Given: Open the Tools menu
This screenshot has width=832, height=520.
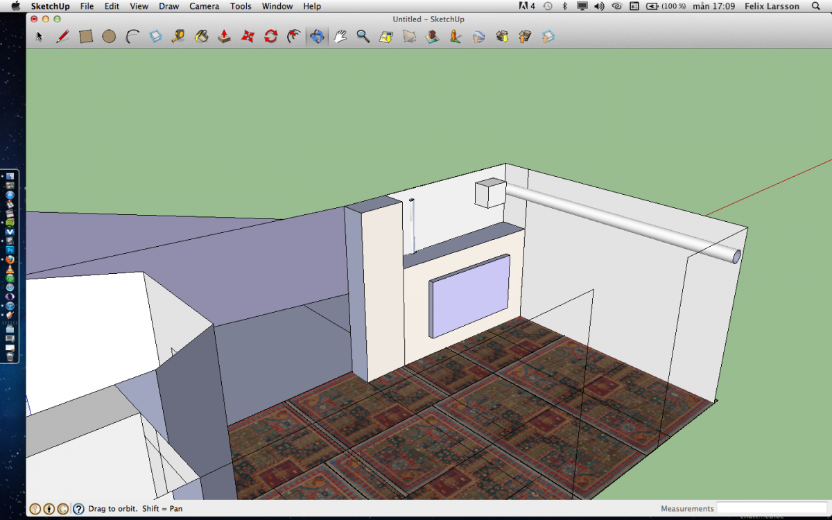Looking at the screenshot, I should [x=241, y=6].
